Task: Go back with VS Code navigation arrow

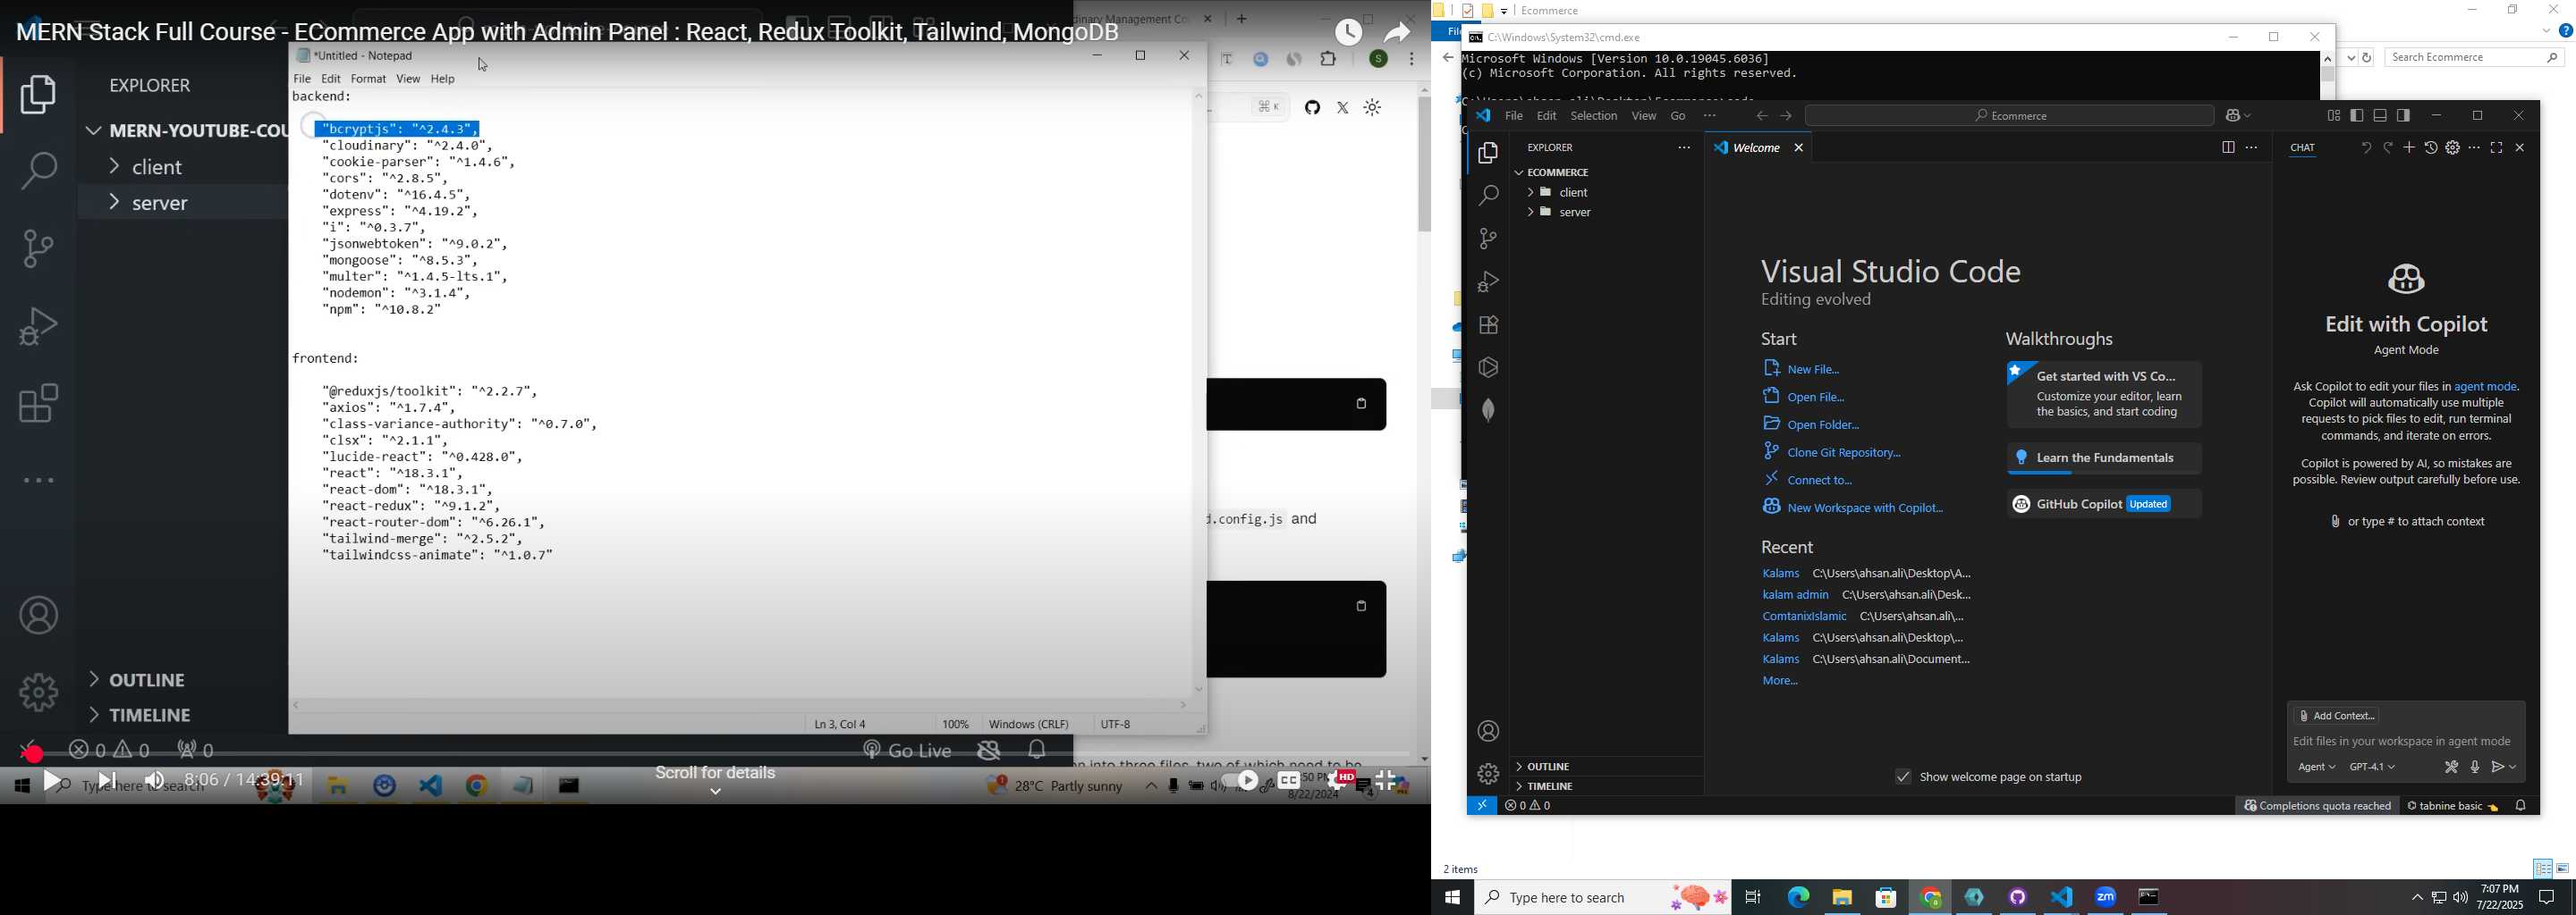Action: click(1762, 116)
